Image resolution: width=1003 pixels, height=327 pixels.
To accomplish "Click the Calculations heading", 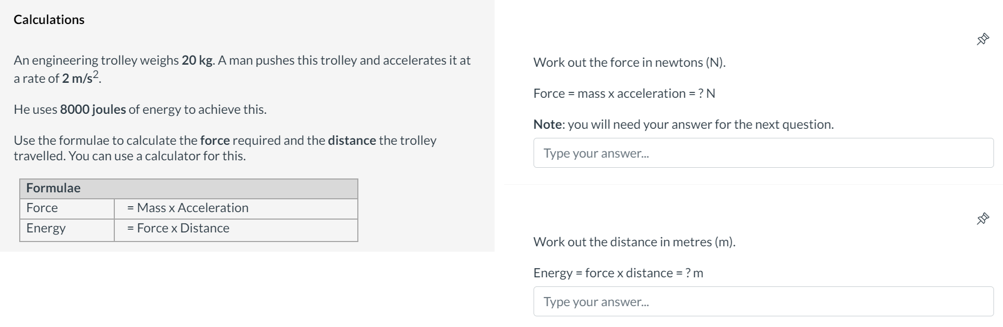I will (49, 19).
